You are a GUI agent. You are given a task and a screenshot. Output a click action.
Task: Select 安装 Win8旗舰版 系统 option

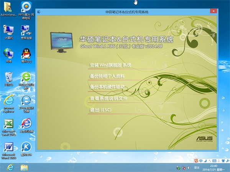pyautogui.click(x=110, y=65)
